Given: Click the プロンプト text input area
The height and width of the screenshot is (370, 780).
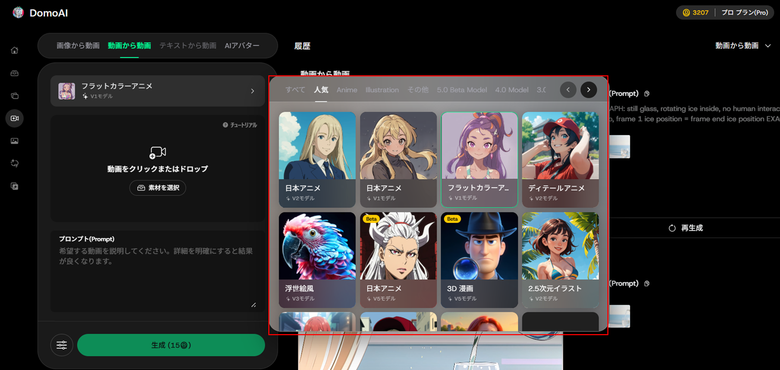Looking at the screenshot, I should pyautogui.click(x=158, y=271).
